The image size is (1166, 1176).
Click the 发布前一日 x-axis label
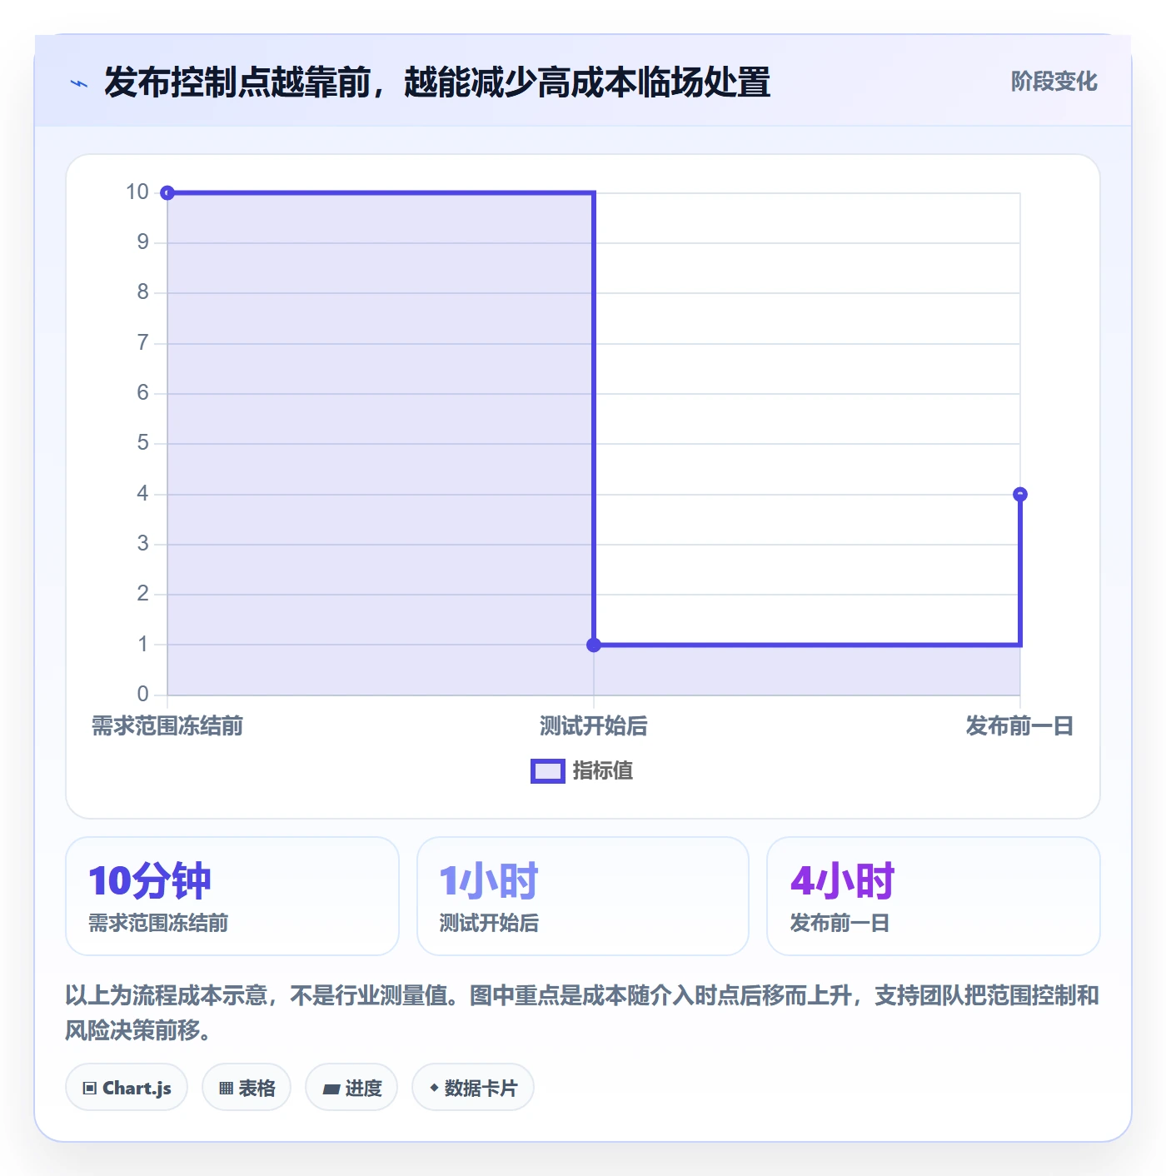pyautogui.click(x=1019, y=726)
